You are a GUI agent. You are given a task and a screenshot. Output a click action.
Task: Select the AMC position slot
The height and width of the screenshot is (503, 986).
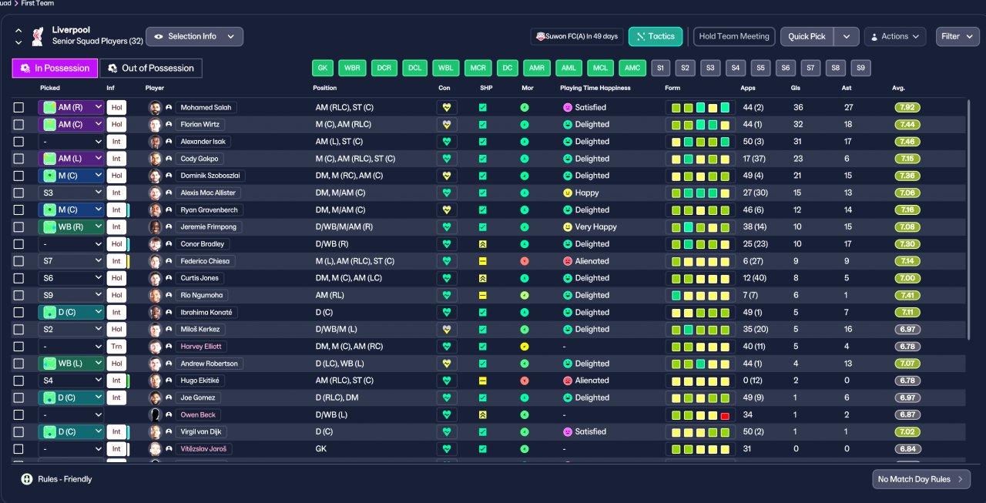632,68
